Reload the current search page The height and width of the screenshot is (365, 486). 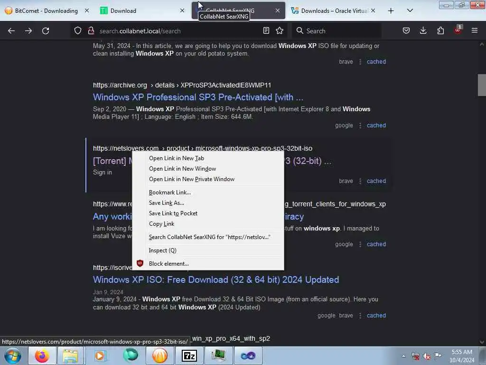[46, 31]
